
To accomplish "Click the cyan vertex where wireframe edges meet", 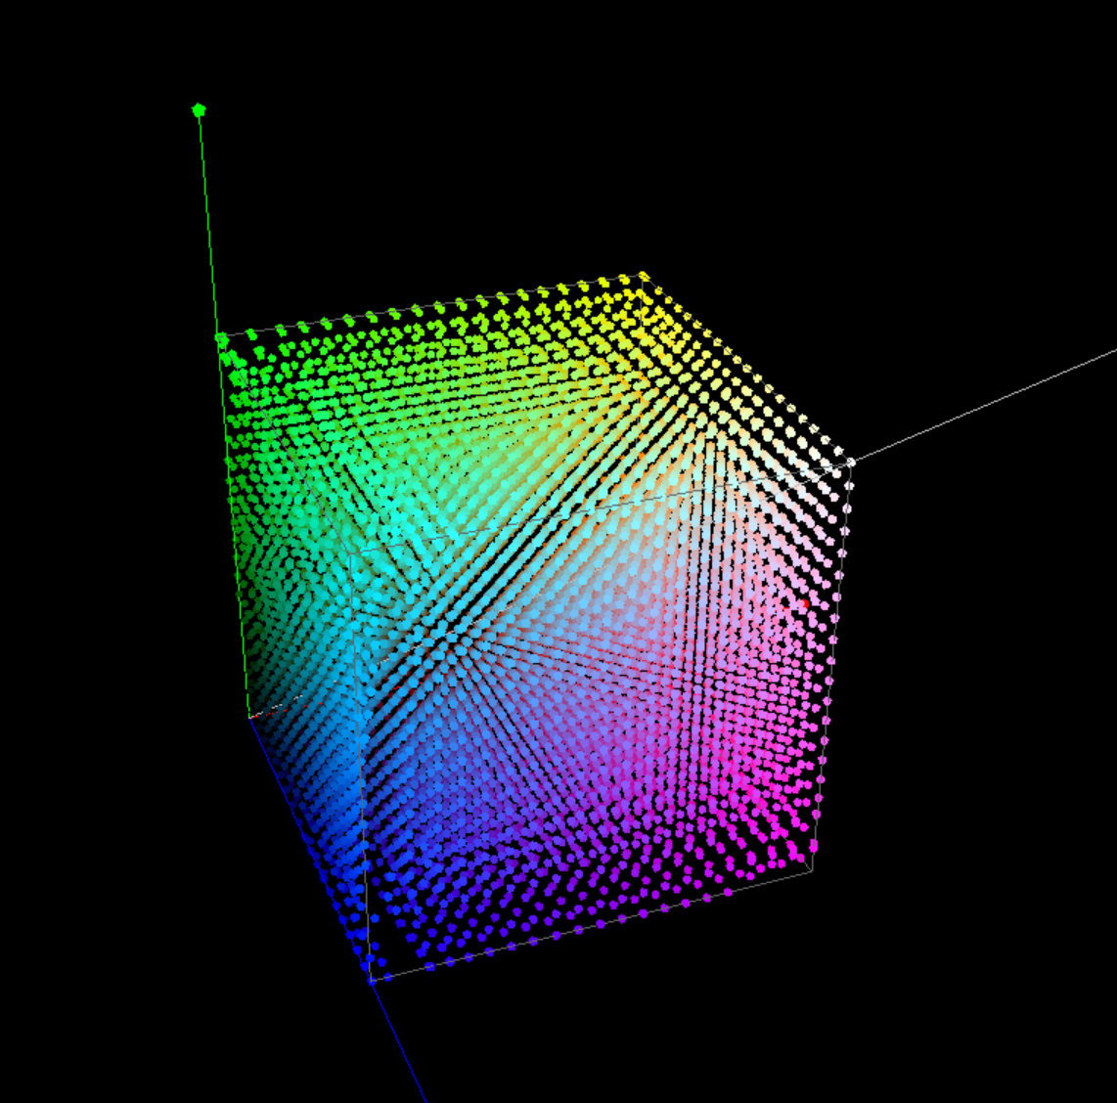I will coord(352,554).
